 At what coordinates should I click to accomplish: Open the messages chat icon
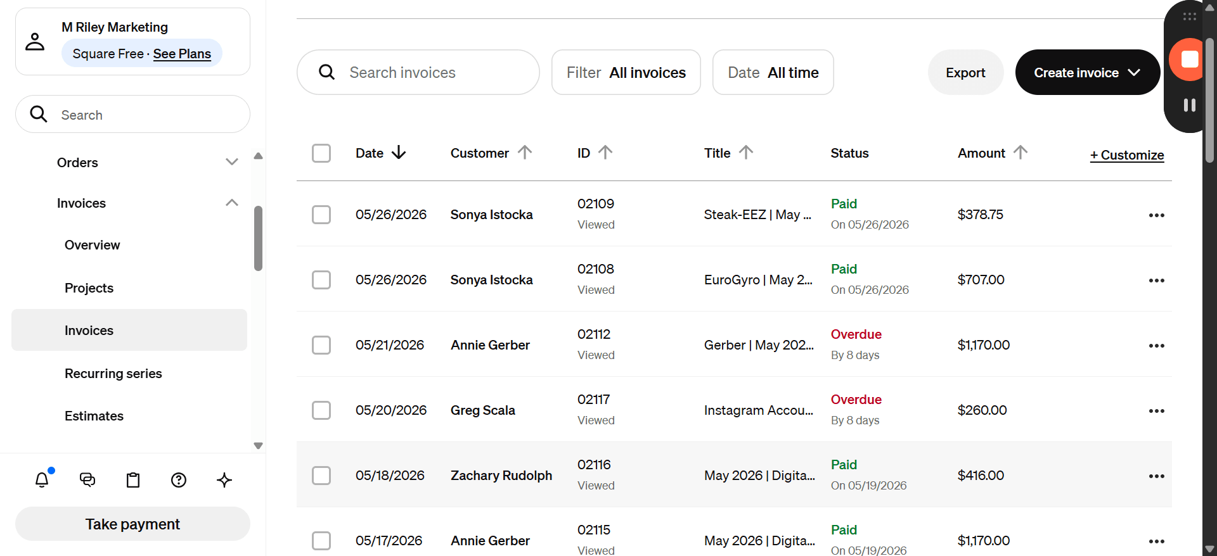(87, 480)
